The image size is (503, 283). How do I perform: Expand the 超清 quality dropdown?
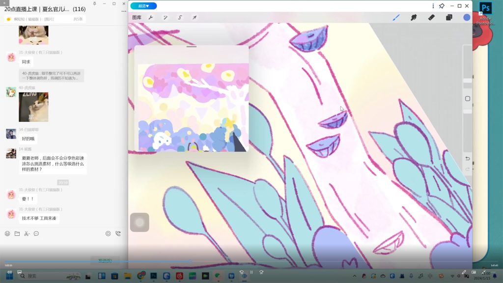pos(143,6)
